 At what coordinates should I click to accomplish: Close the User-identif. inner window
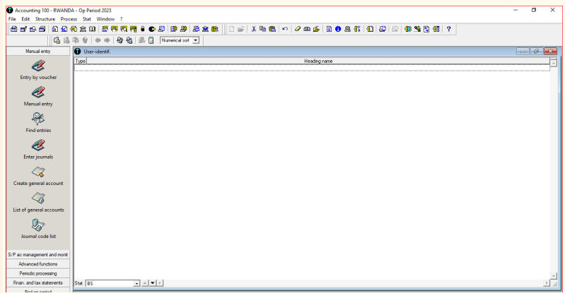551,52
